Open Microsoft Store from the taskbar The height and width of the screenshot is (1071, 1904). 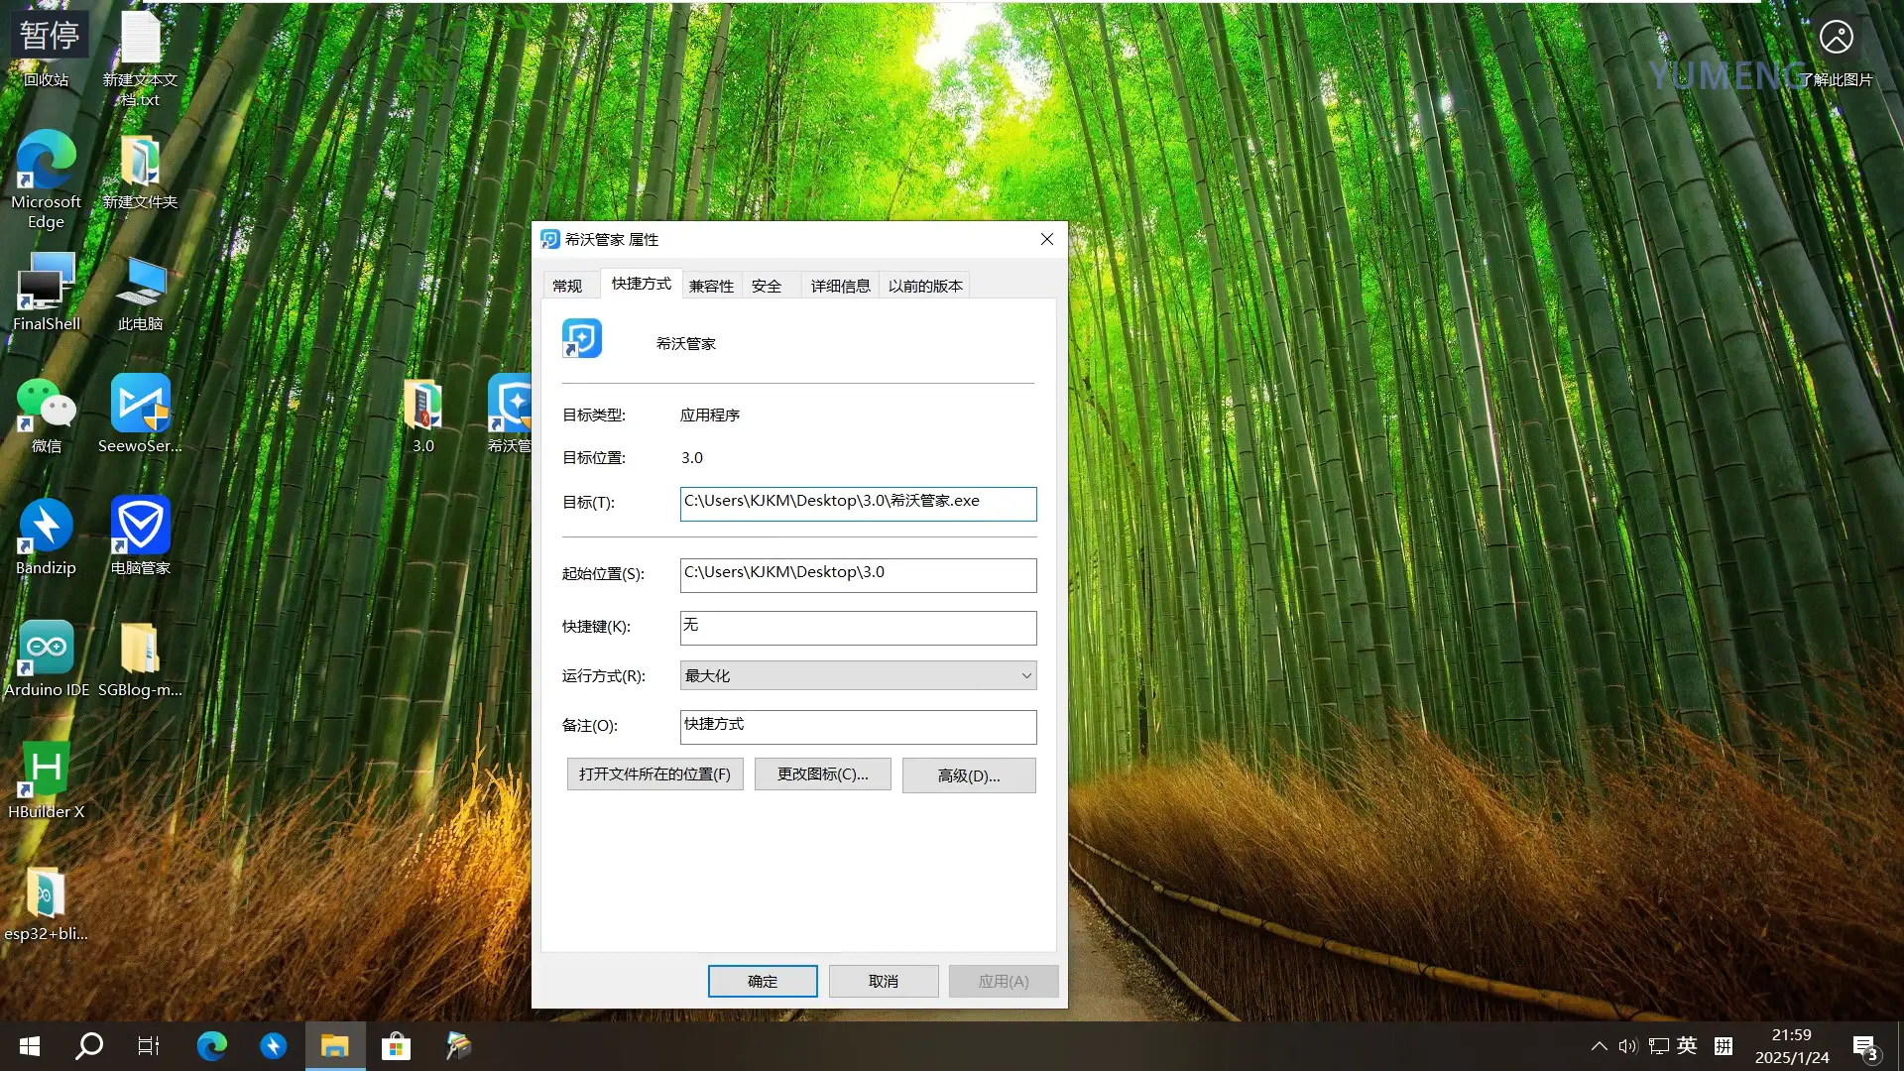[396, 1046]
